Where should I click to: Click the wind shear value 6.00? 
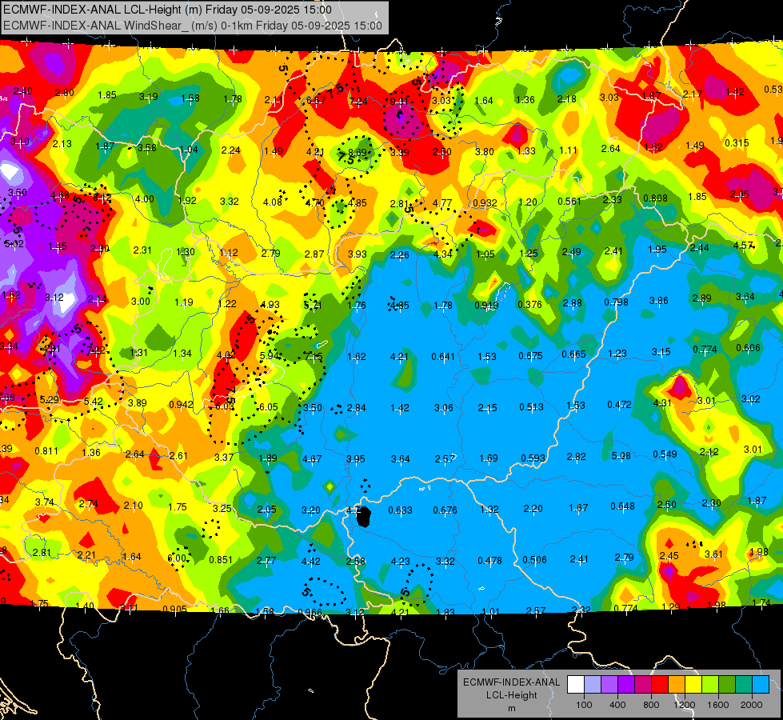coord(177,558)
